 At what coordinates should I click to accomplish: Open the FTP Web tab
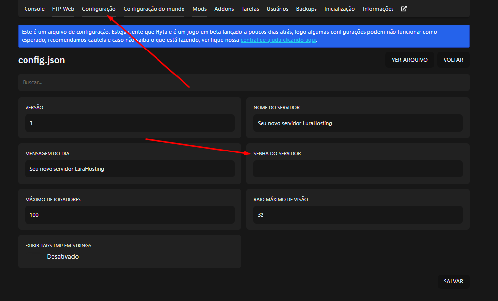(63, 9)
